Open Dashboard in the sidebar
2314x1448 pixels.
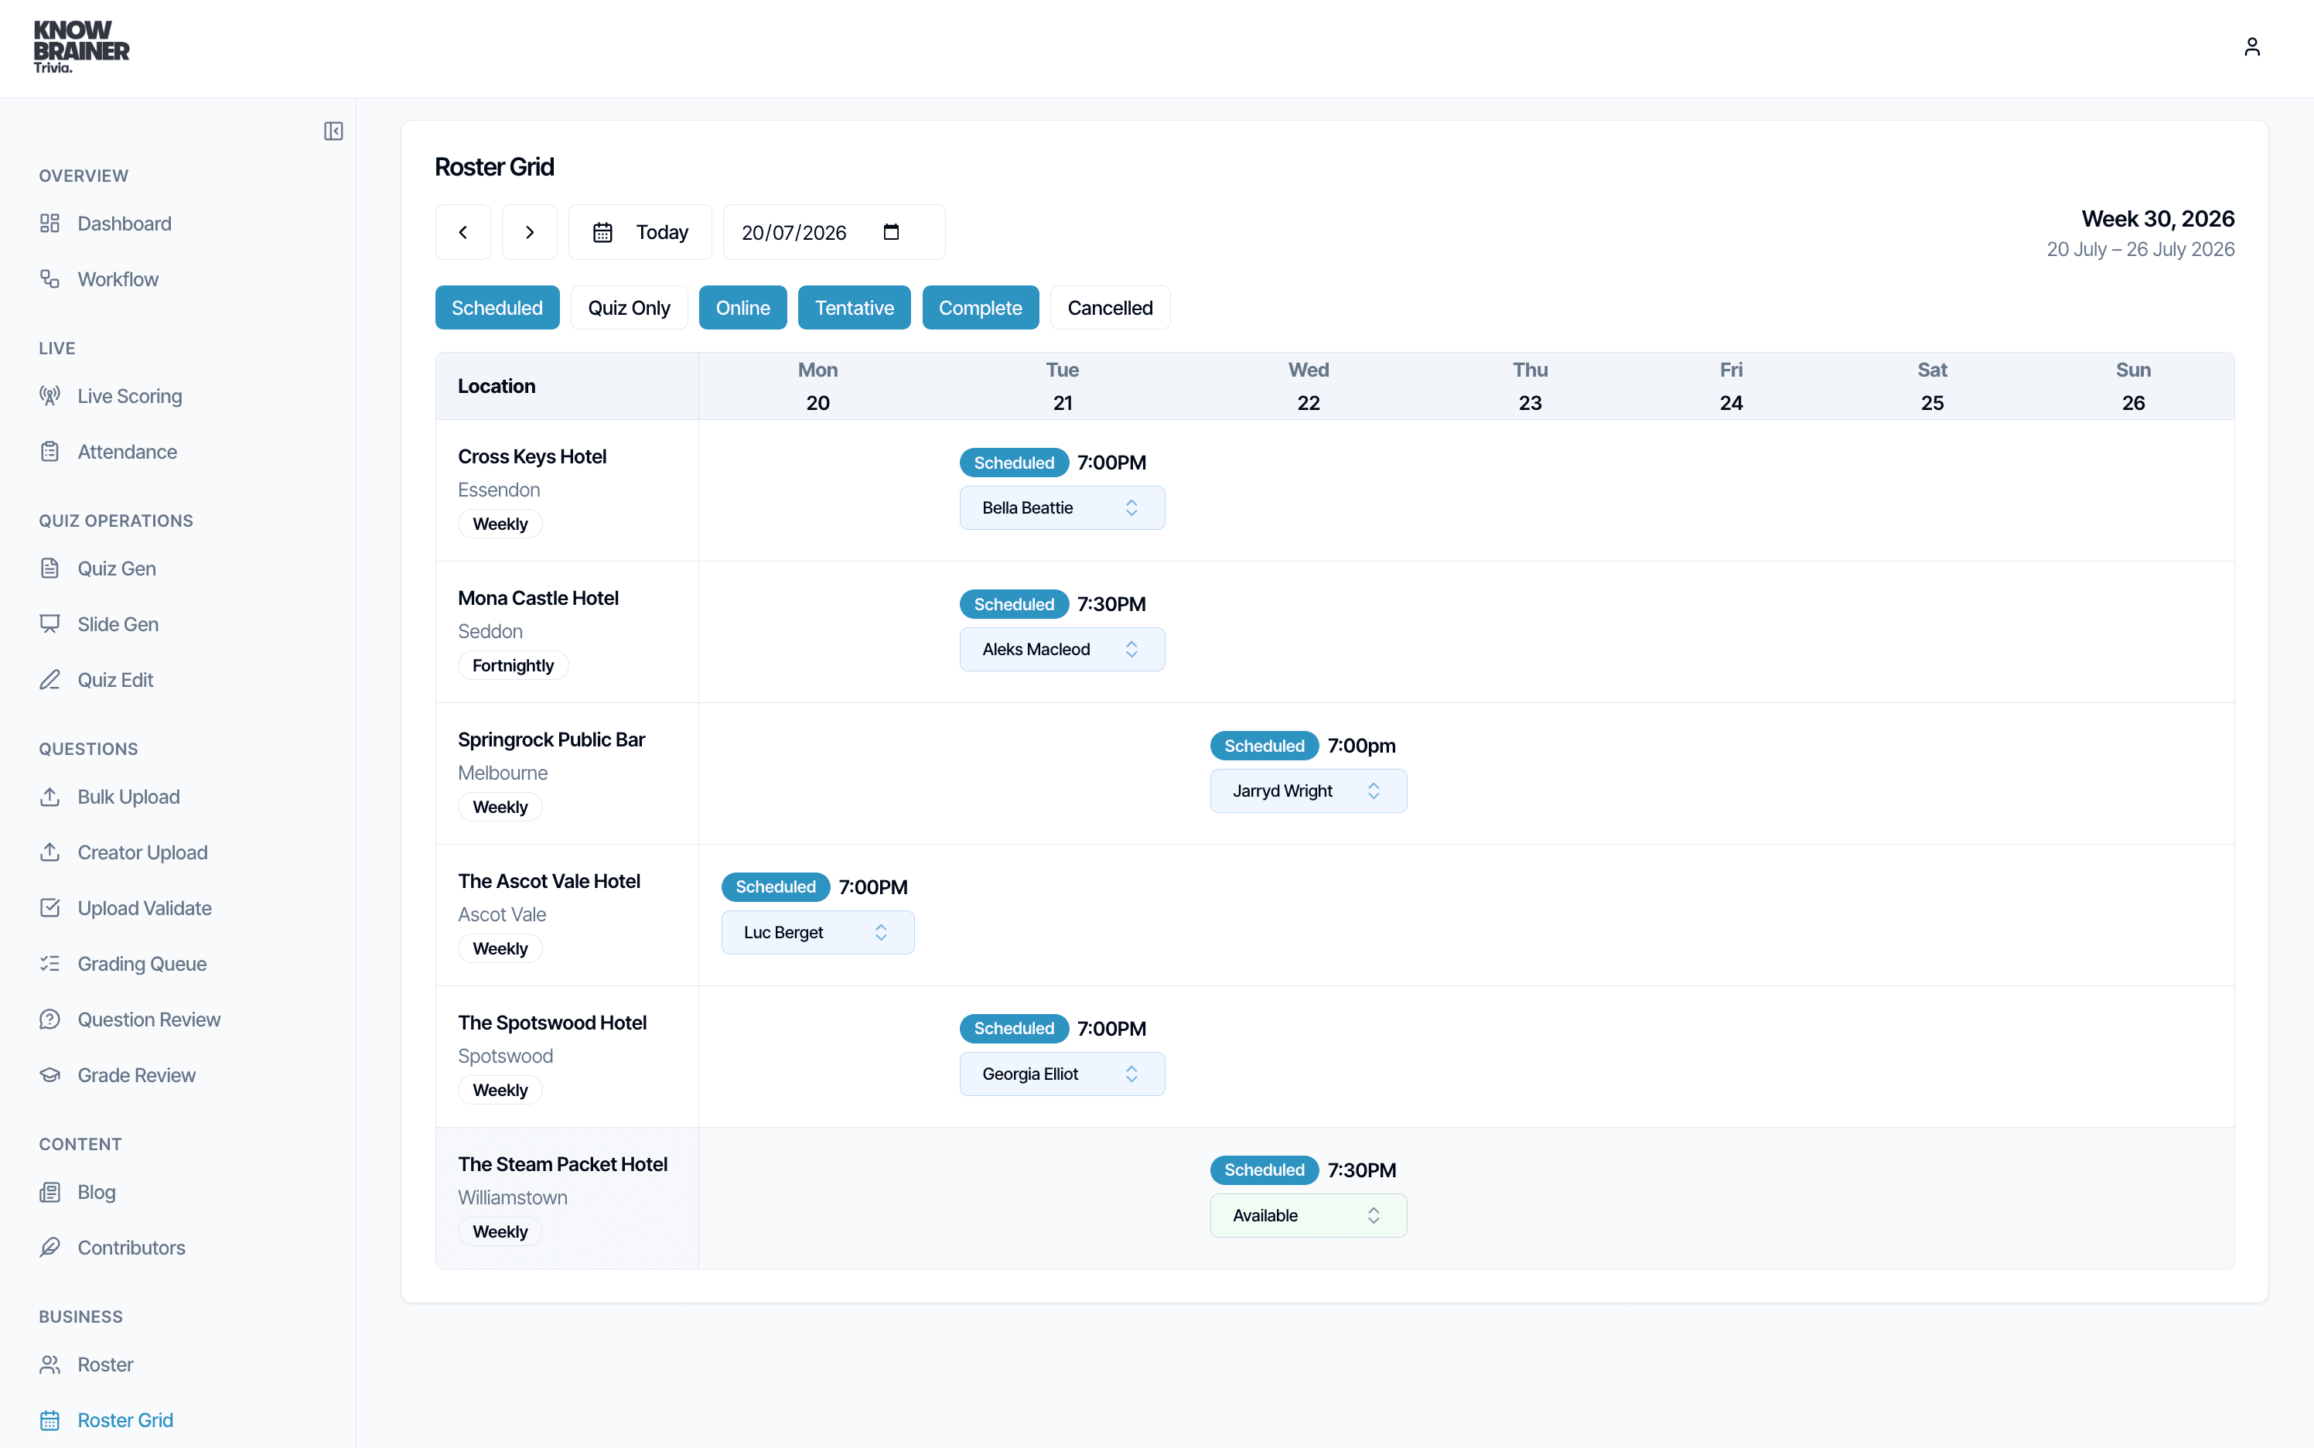tap(125, 223)
